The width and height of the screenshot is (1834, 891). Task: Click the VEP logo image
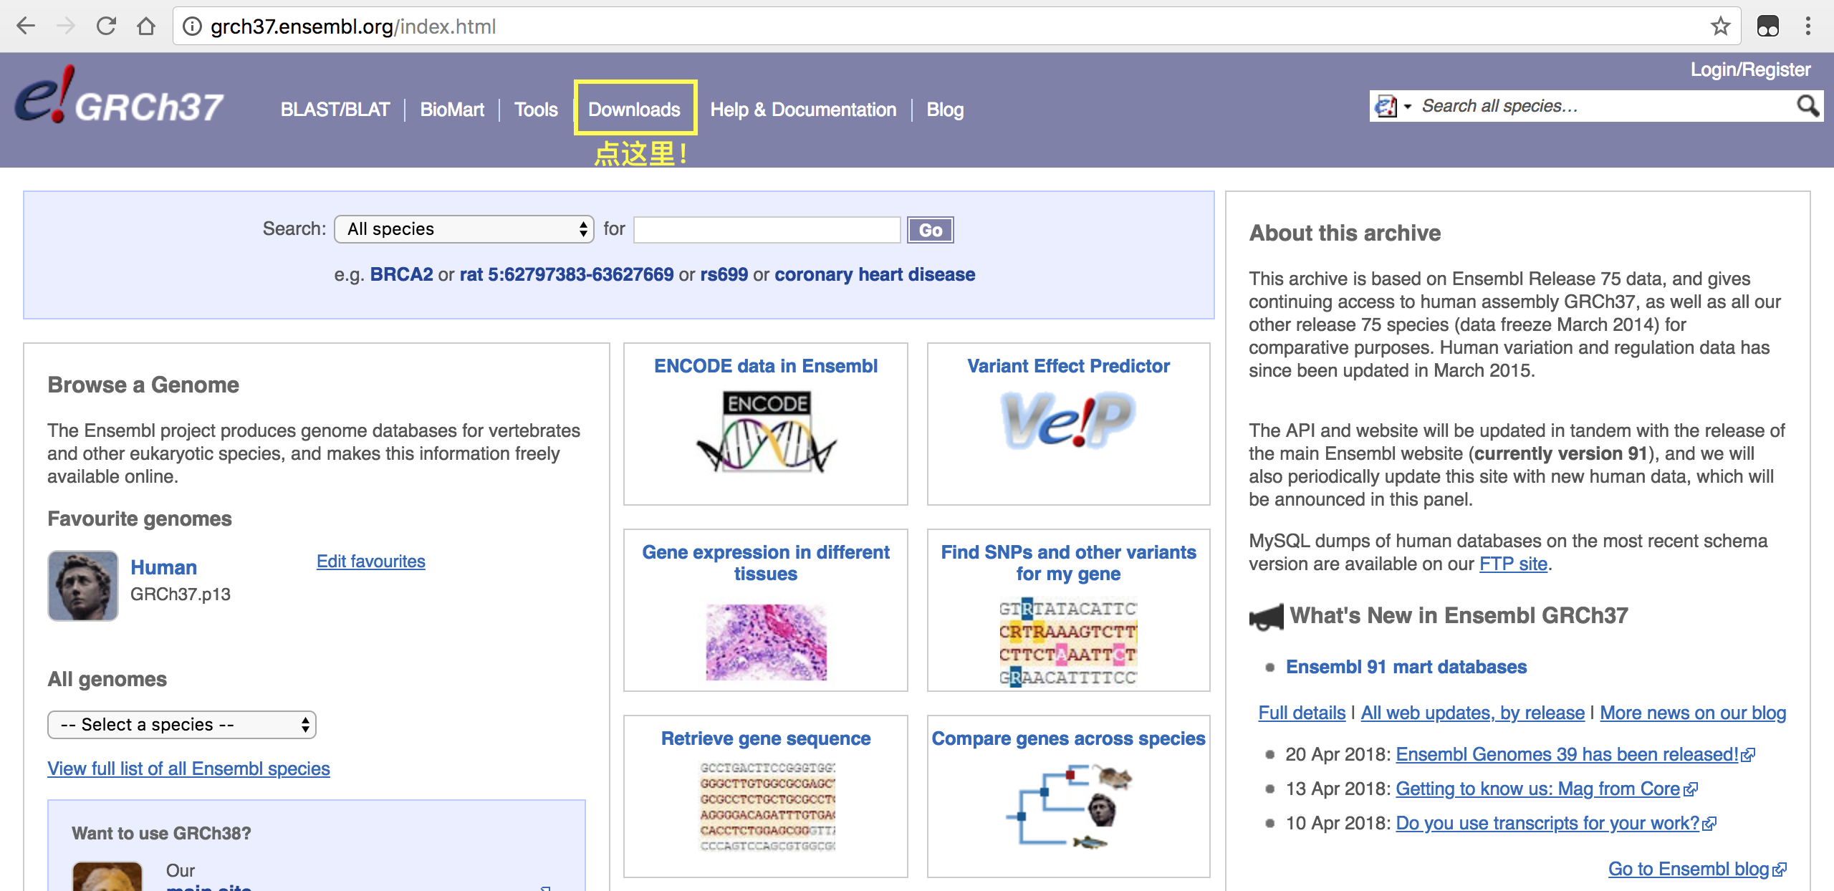[x=1067, y=420]
